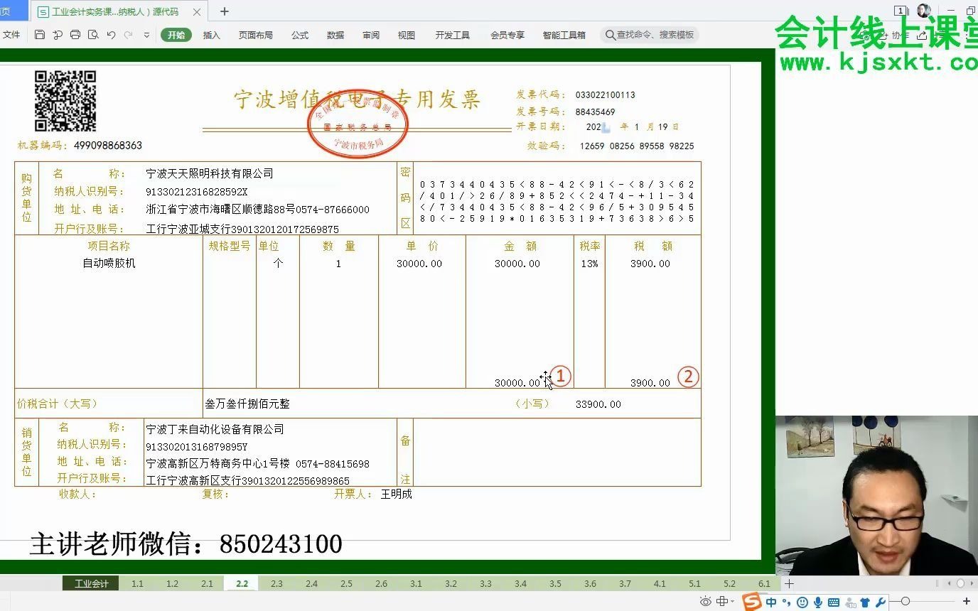Switch to sheet tab 3.5
Image resolution: width=978 pixels, height=611 pixels.
[555, 583]
